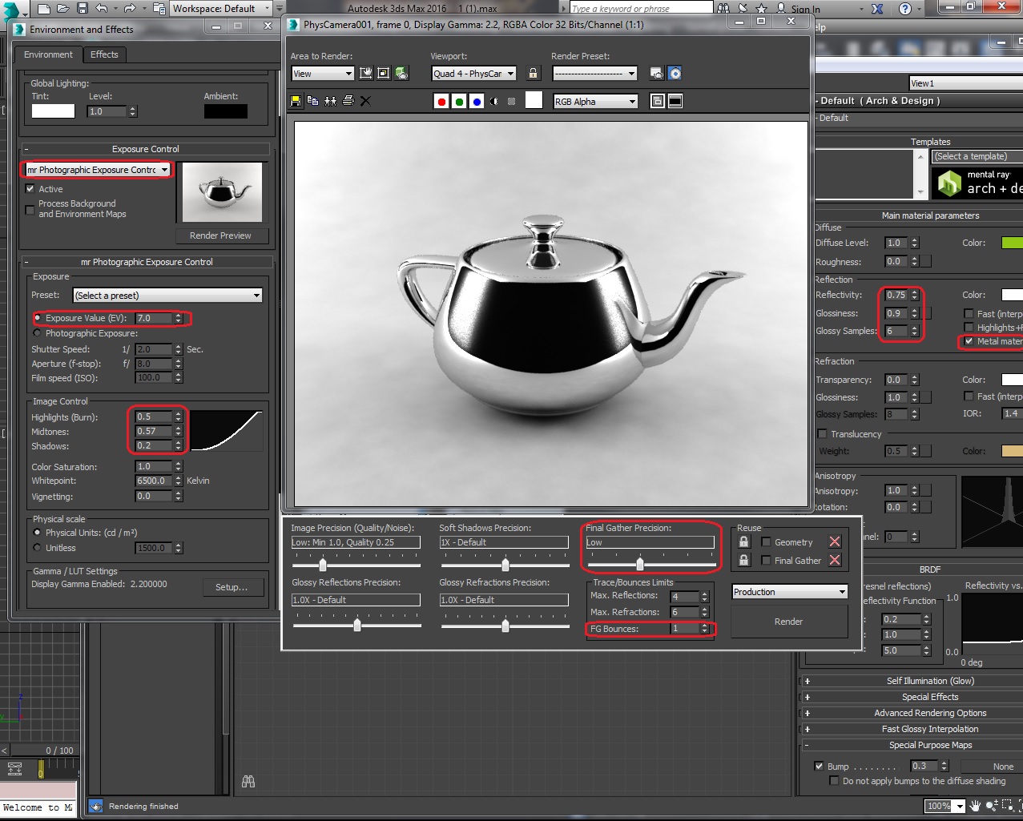
Task: Open Gamma settings with Setup button
Action: 233,587
